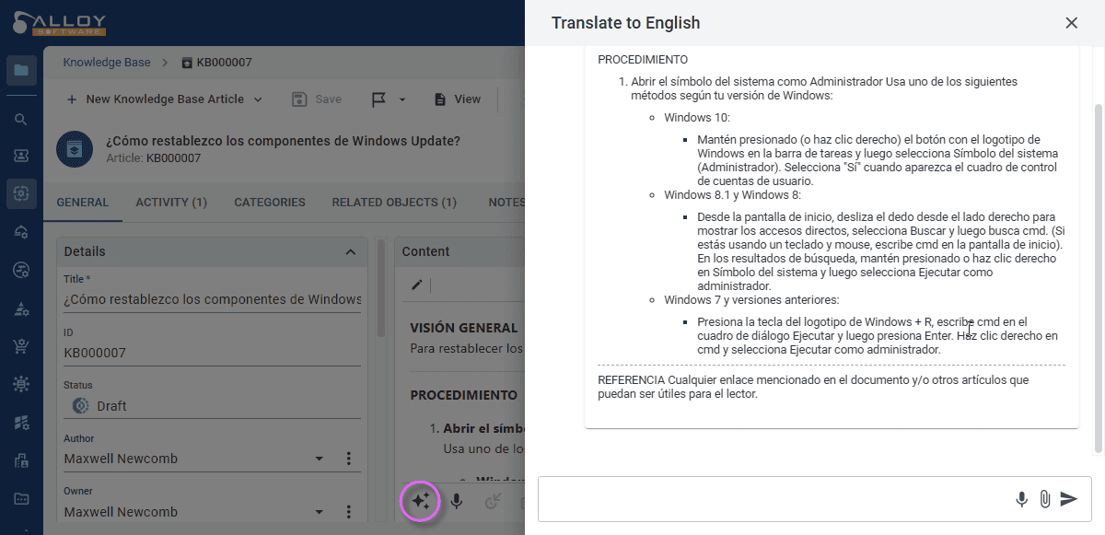Switch to the CATEGORIES tab
This screenshot has width=1105, height=535.
pos(270,203)
